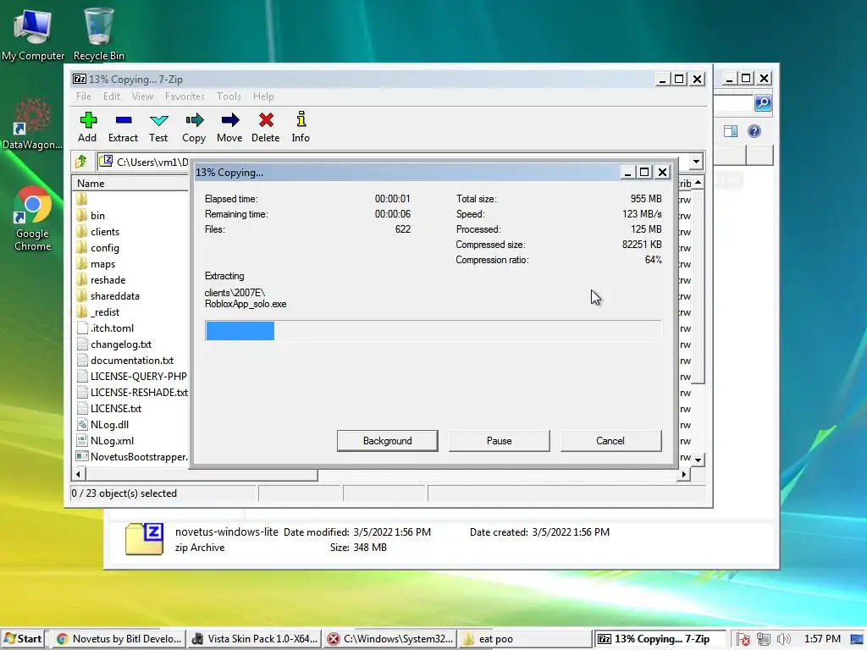Open the Edit menu

click(112, 96)
